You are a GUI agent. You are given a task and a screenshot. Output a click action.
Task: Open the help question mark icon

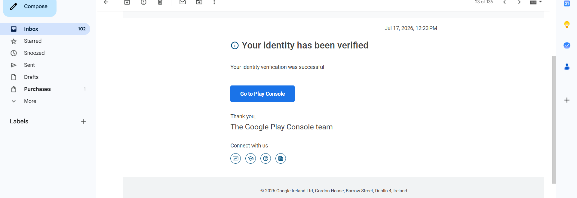tap(266, 158)
